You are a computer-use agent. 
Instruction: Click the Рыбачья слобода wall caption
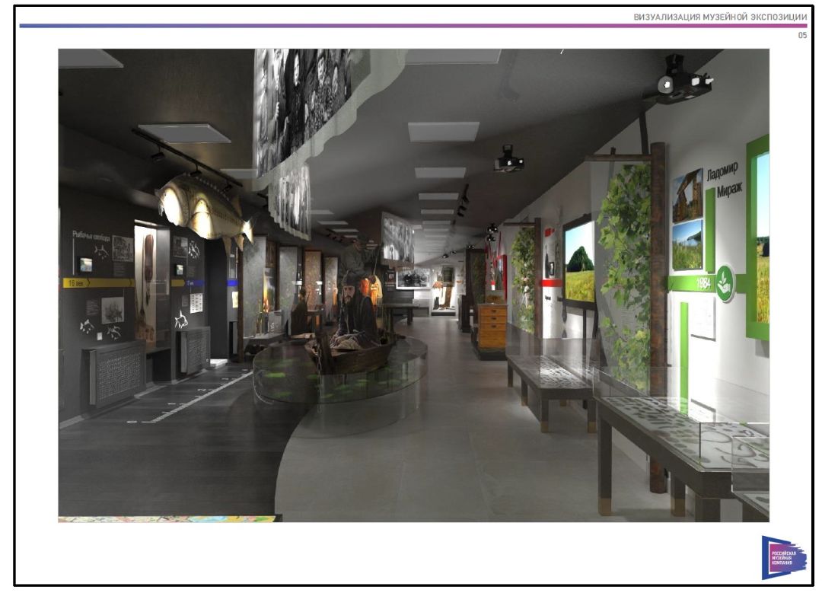tap(91, 237)
